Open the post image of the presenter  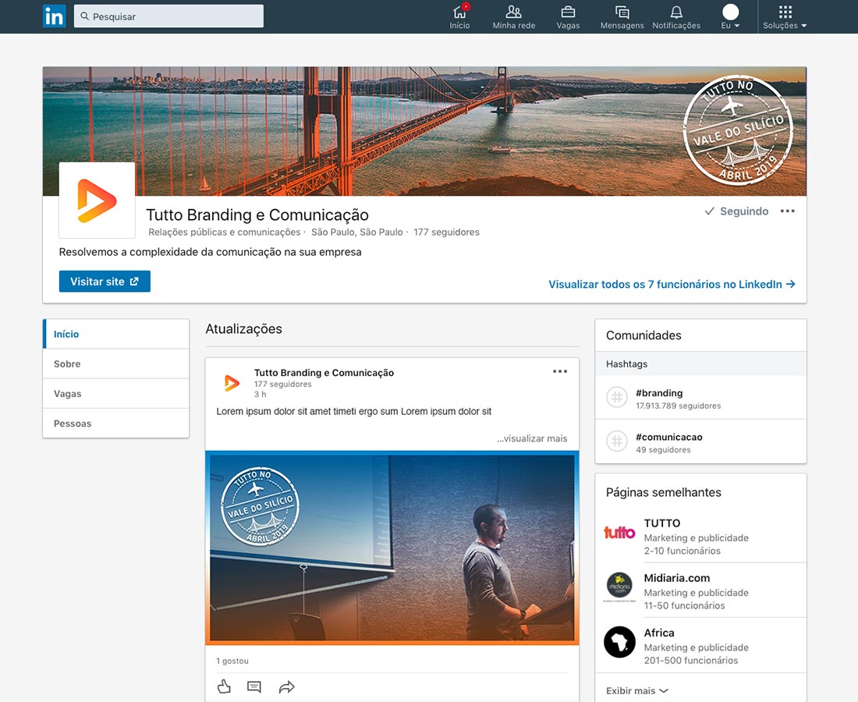click(x=392, y=548)
